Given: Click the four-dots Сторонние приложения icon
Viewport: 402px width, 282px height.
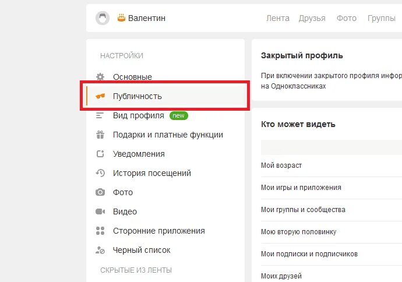Looking at the screenshot, I should (100, 231).
